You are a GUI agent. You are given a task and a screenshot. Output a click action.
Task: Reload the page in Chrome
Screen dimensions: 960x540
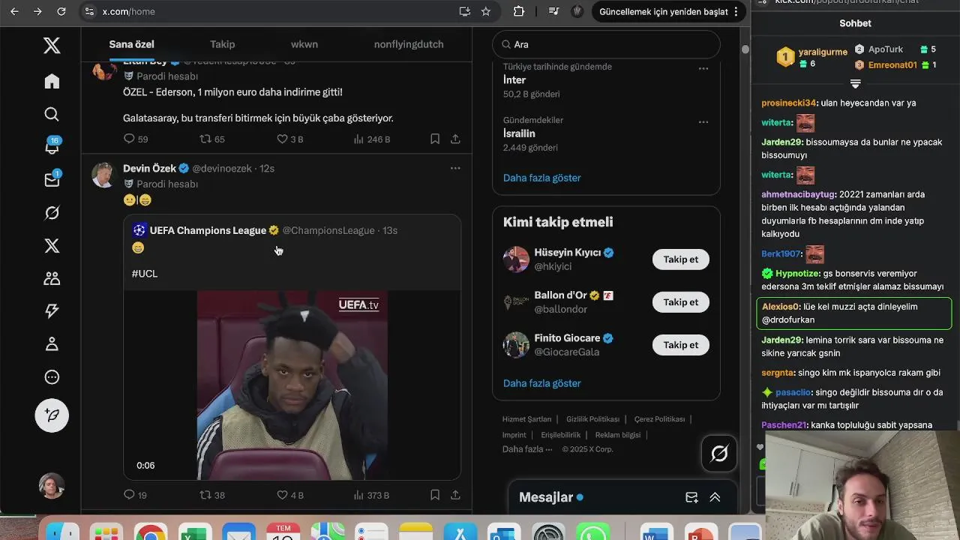tap(61, 11)
